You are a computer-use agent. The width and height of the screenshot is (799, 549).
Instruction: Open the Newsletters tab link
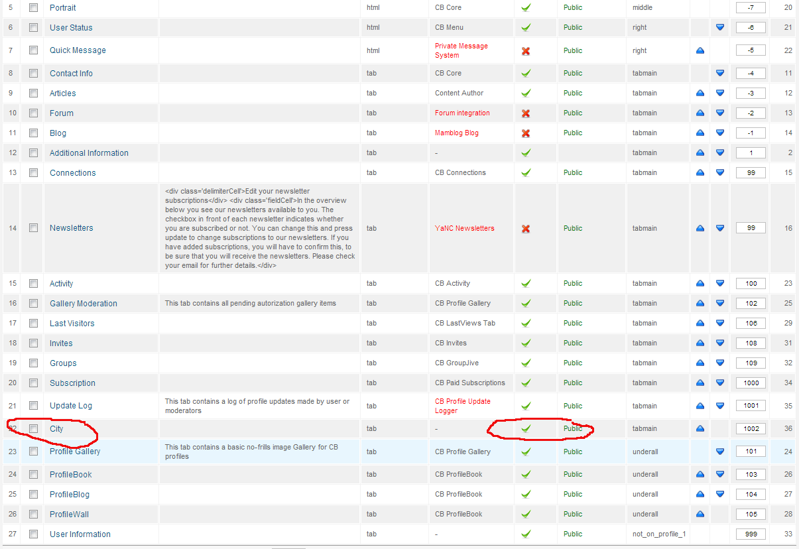pos(72,228)
